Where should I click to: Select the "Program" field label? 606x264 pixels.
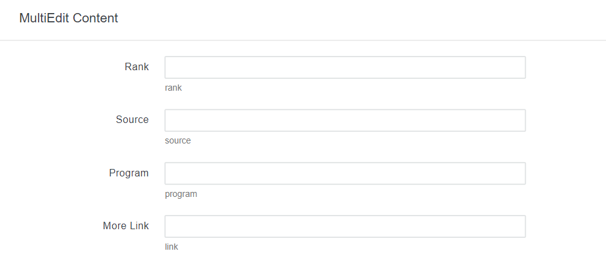(x=129, y=173)
